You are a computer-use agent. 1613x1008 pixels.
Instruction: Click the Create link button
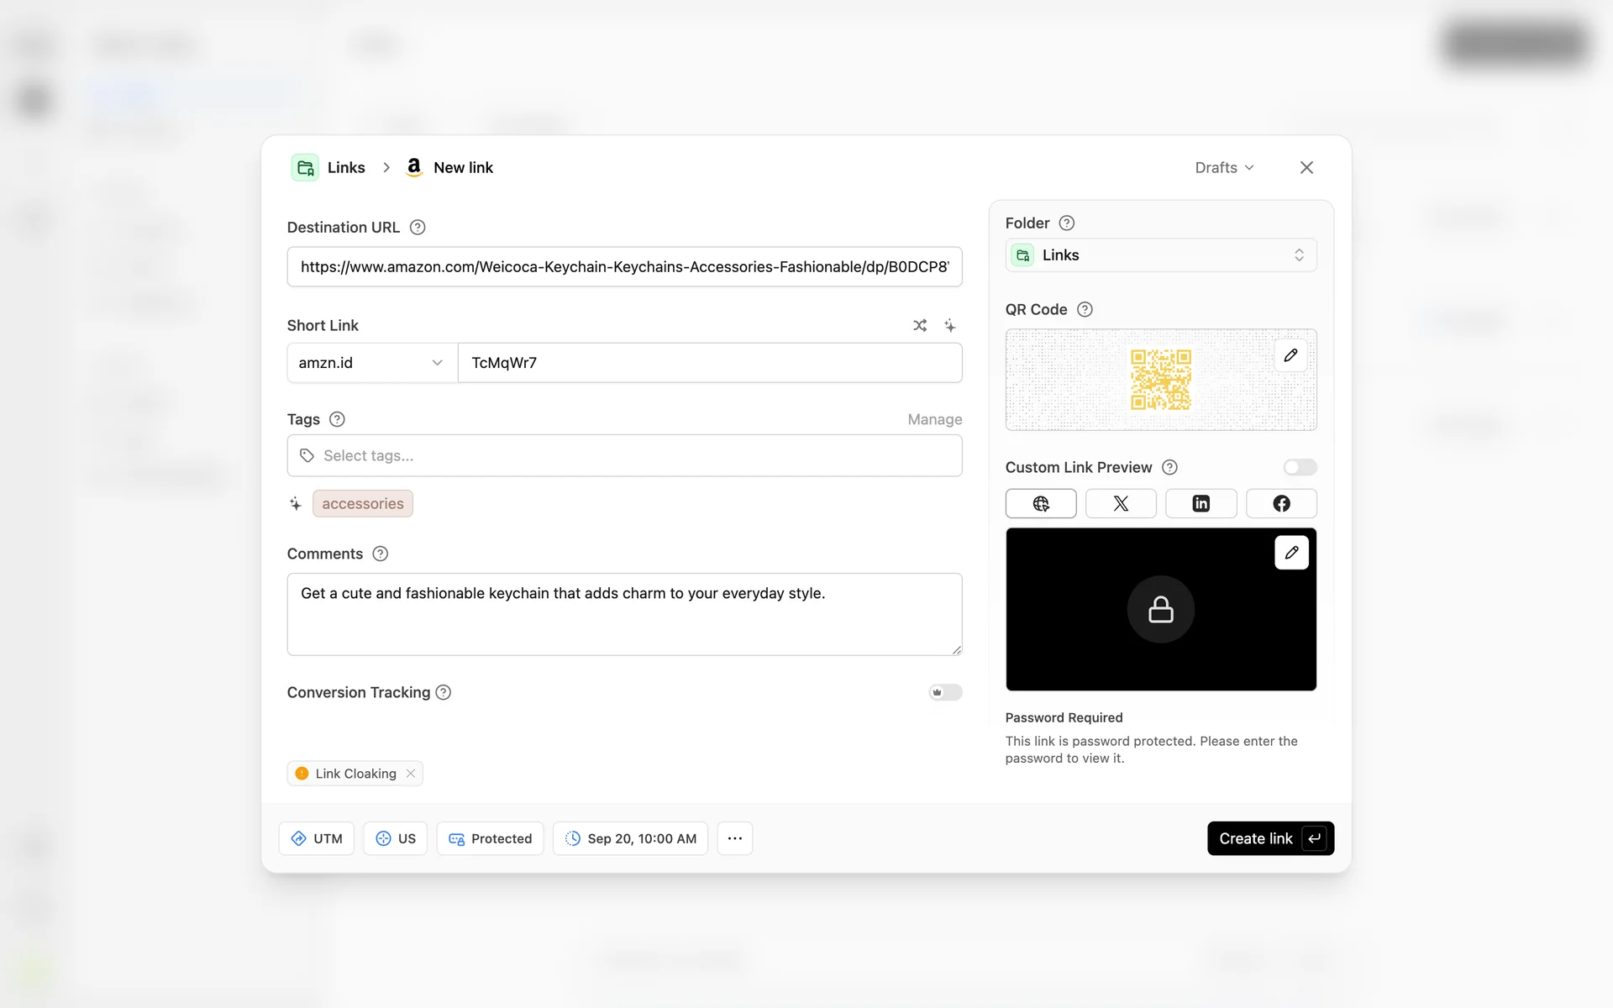[1269, 838]
